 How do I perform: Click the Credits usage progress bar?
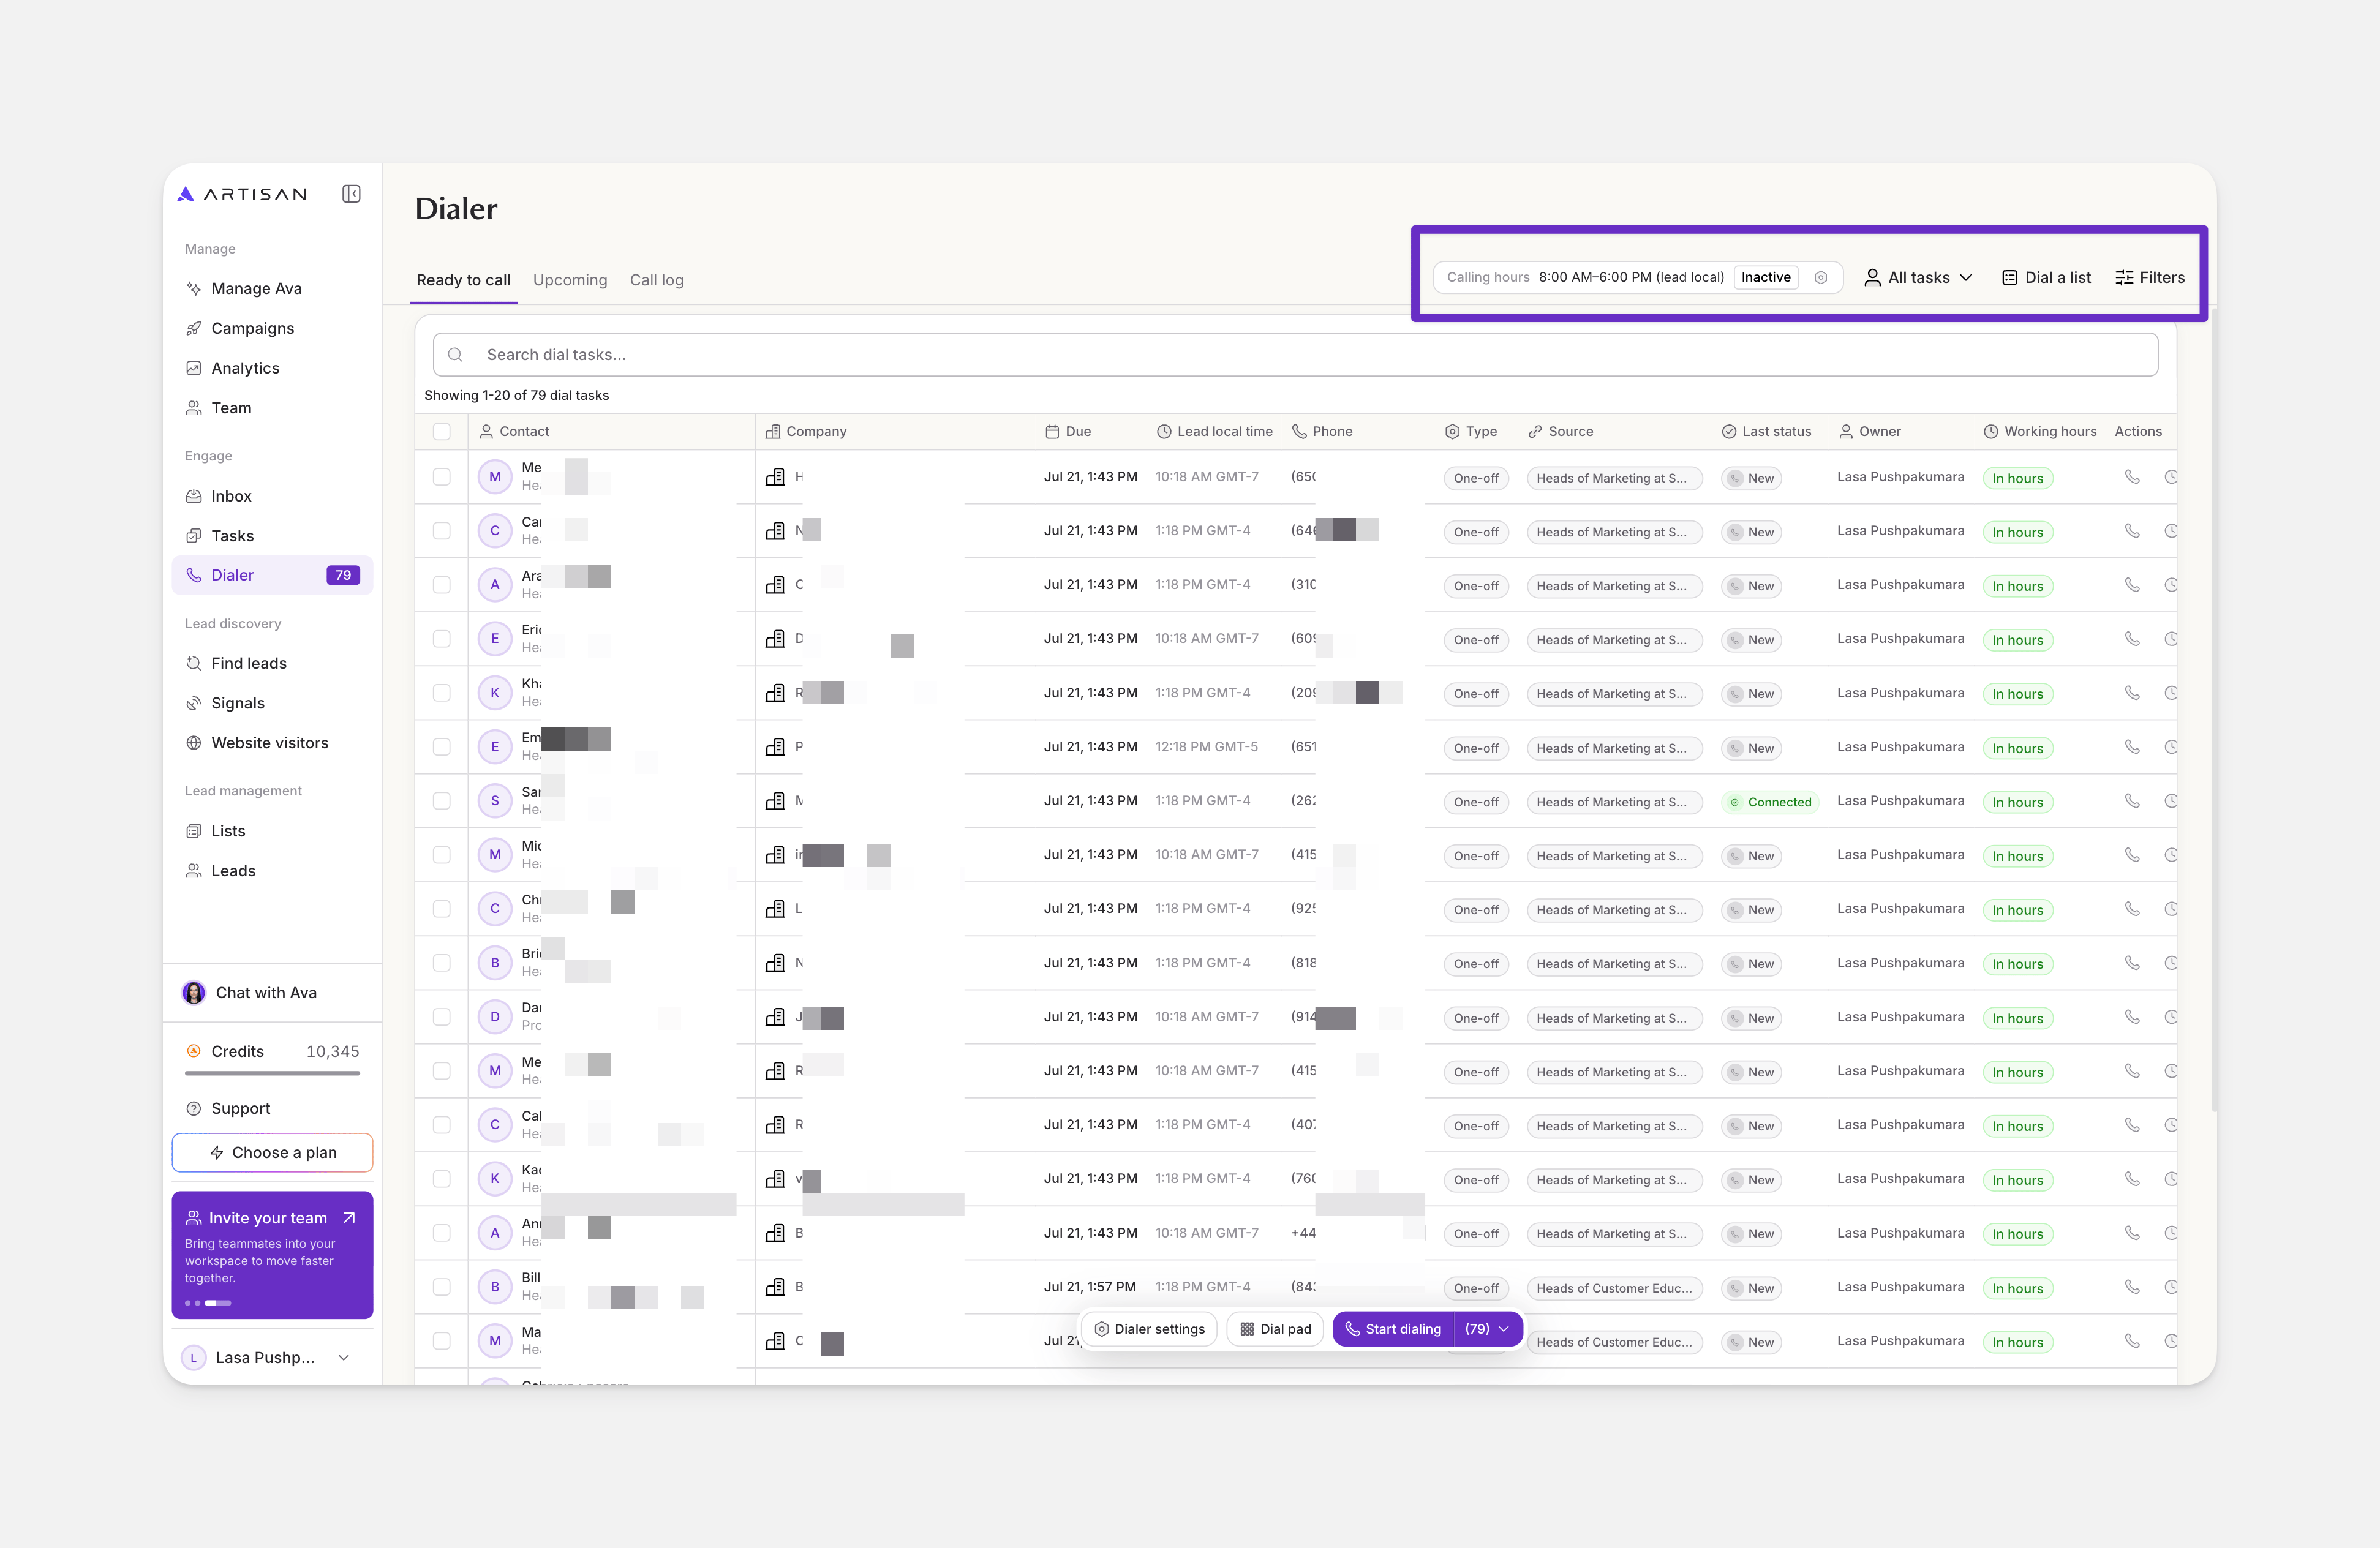[x=272, y=1074]
